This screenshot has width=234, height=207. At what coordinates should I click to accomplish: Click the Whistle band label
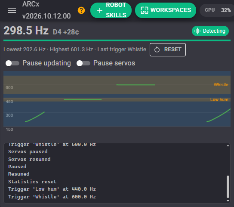221,84
